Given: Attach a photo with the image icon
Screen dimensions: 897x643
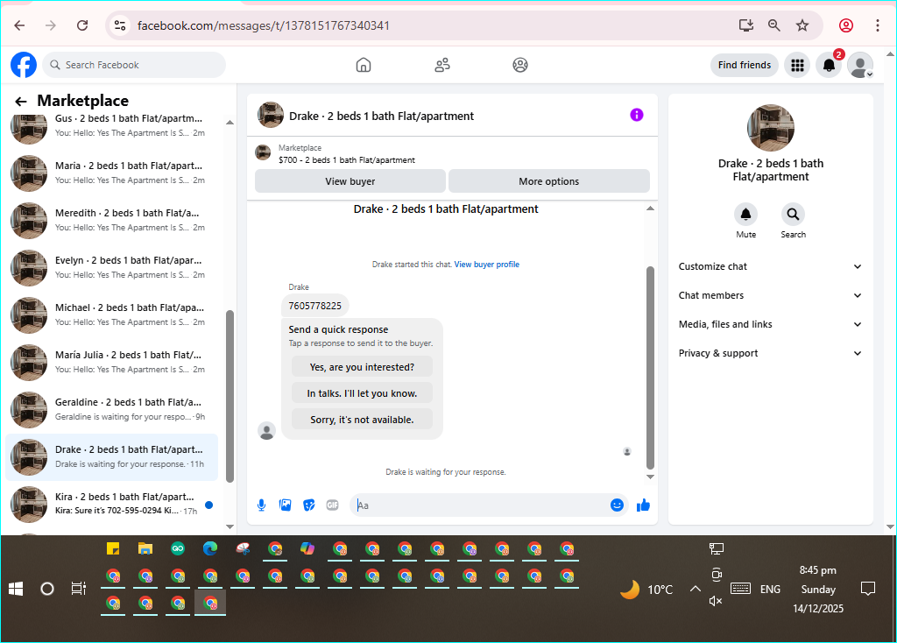Looking at the screenshot, I should [x=285, y=505].
